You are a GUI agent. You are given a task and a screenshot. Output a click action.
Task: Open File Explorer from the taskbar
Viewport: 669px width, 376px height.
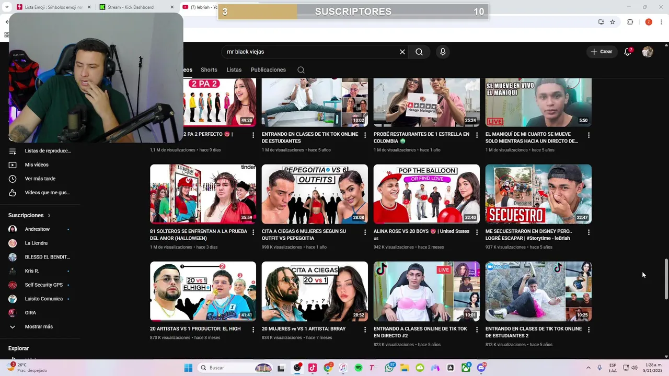[x=405, y=368]
